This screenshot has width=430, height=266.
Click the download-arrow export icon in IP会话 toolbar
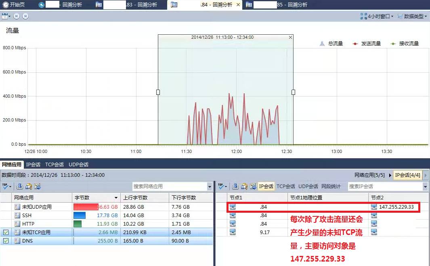point(235,186)
